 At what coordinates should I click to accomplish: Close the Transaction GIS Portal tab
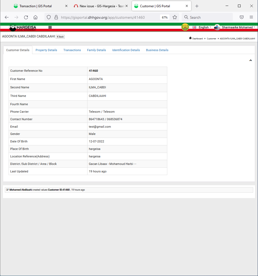[x=66, y=6]
